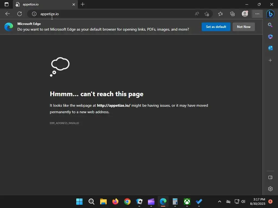Open Calculator from taskbar

pos(175,201)
